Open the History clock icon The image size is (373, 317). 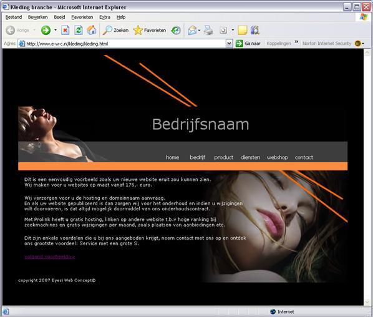click(176, 30)
